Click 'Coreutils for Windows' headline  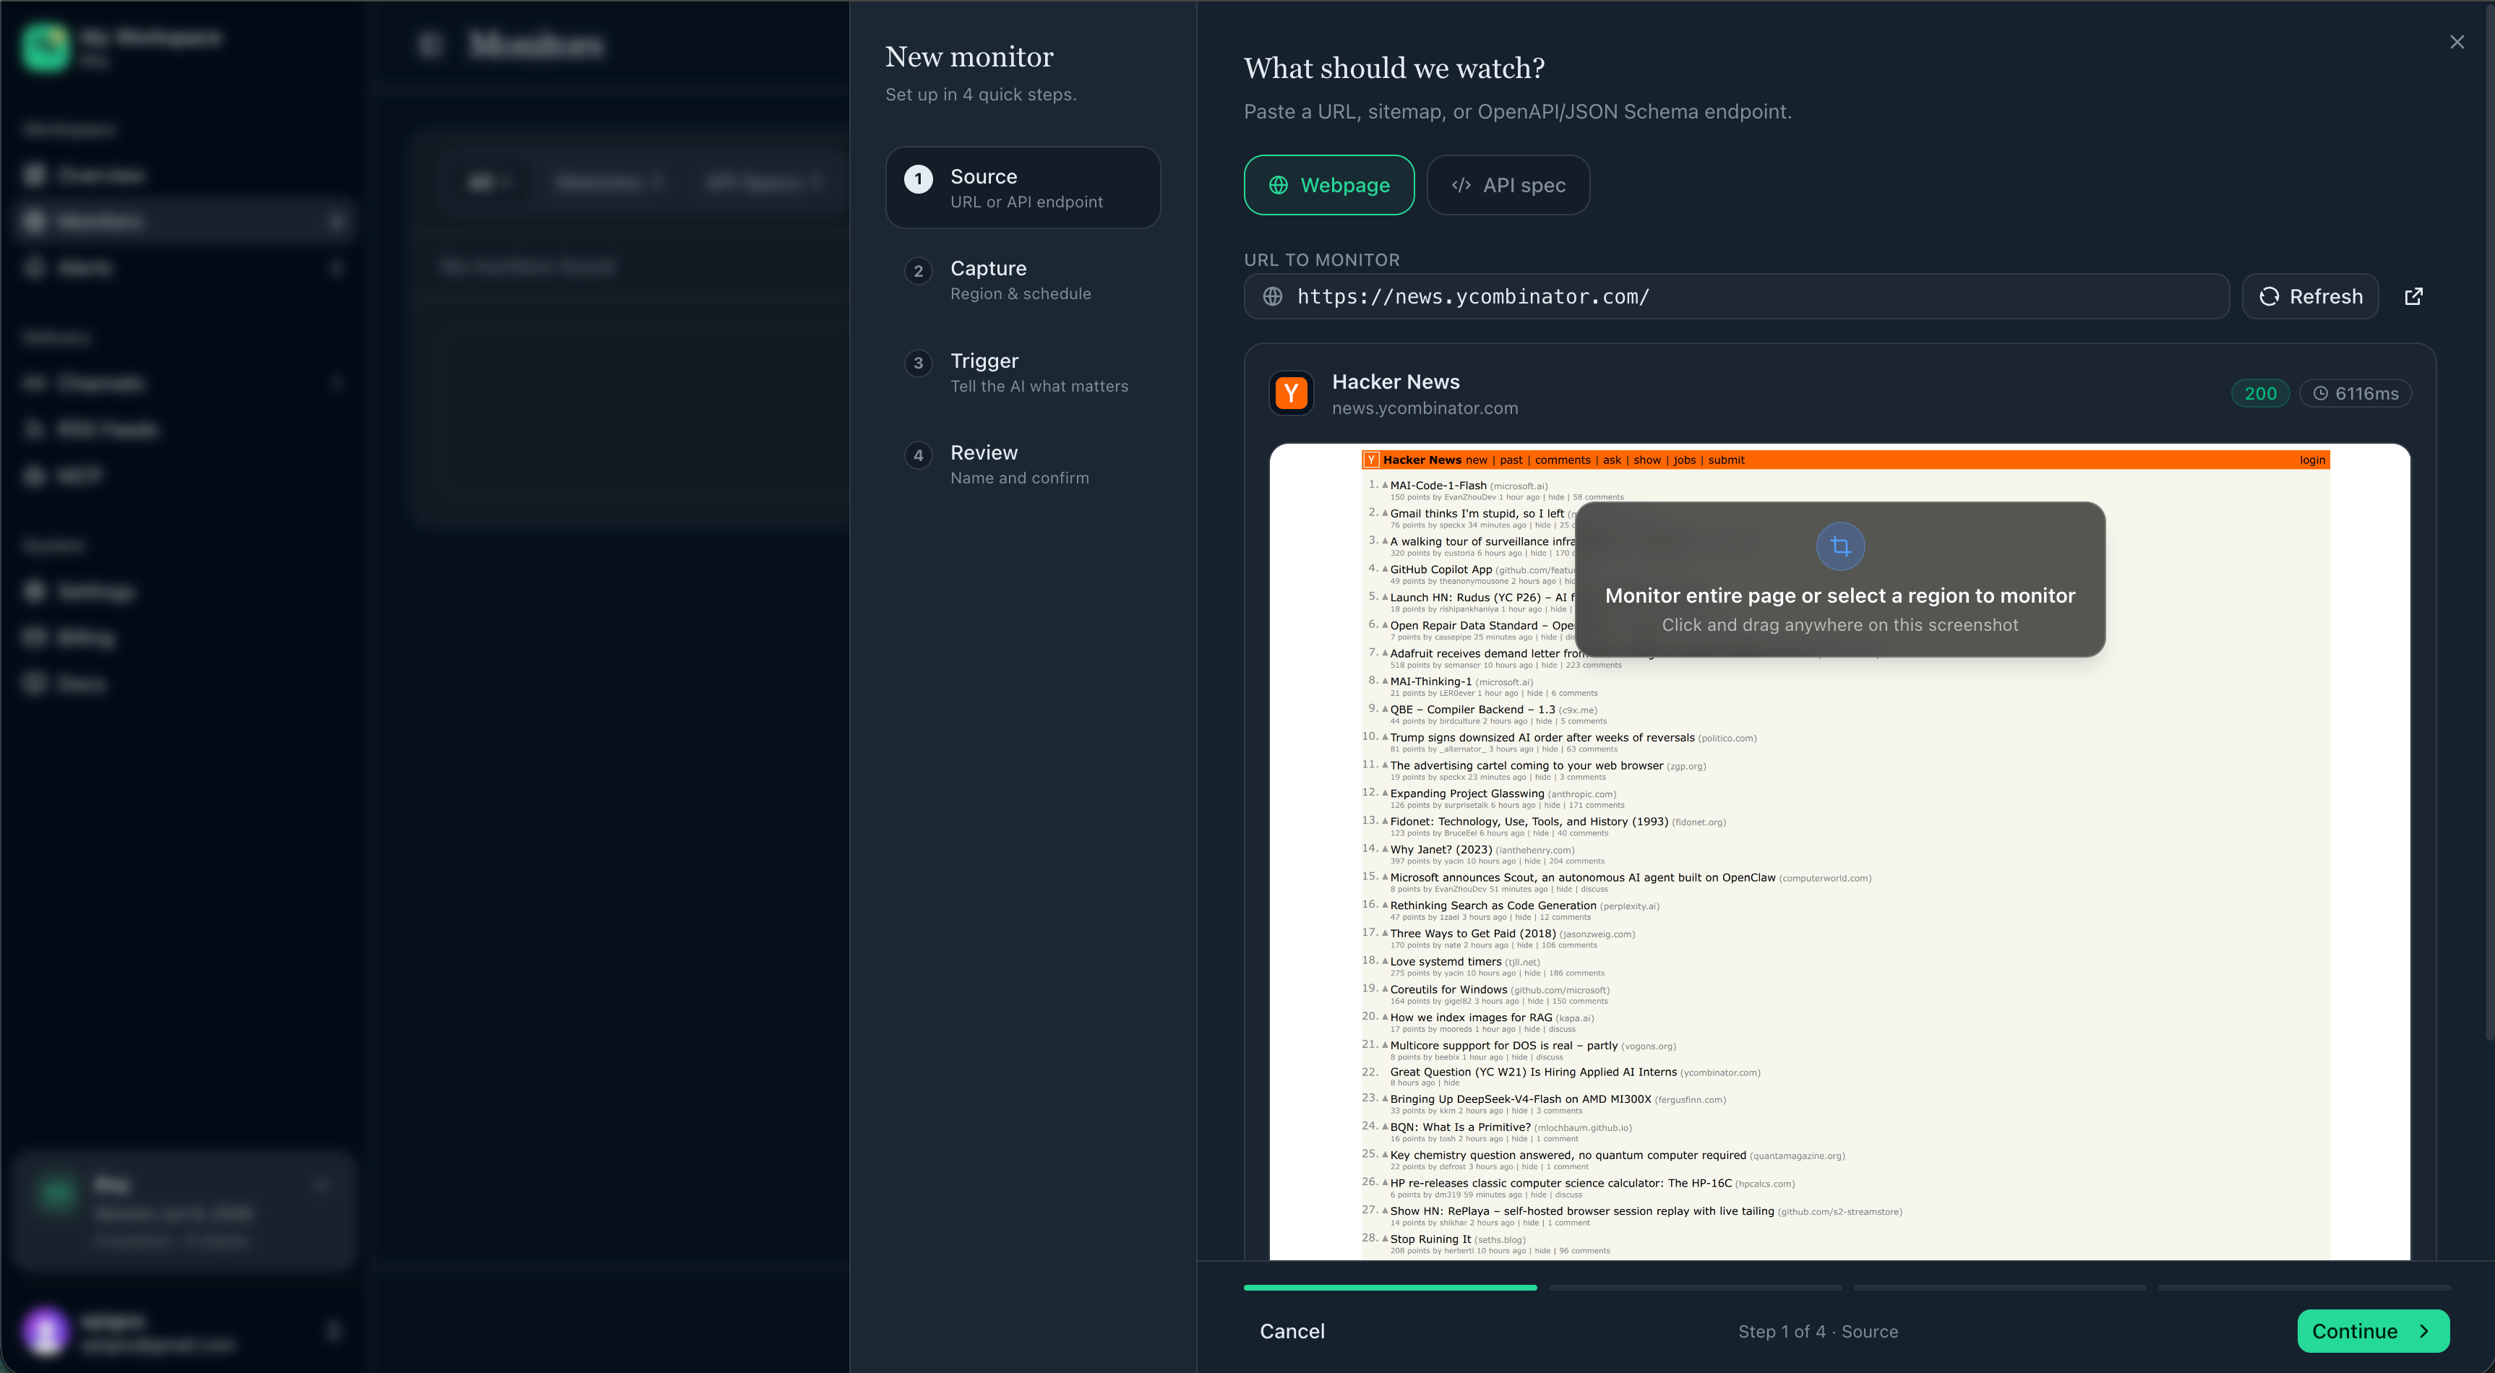(1449, 989)
